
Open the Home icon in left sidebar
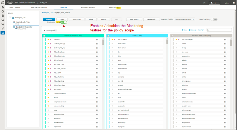(2, 7)
